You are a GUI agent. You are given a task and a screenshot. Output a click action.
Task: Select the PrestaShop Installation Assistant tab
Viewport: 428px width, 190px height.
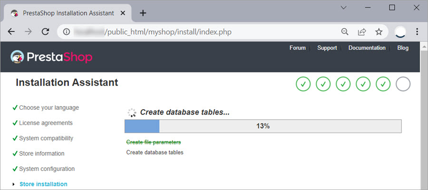pyautogui.click(x=68, y=13)
